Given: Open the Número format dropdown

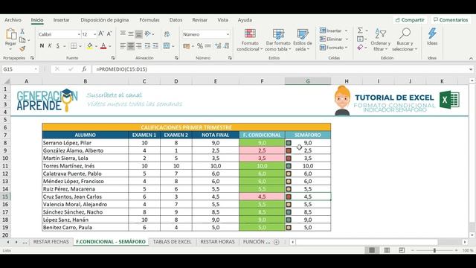Looking at the screenshot, I should coord(228,34).
